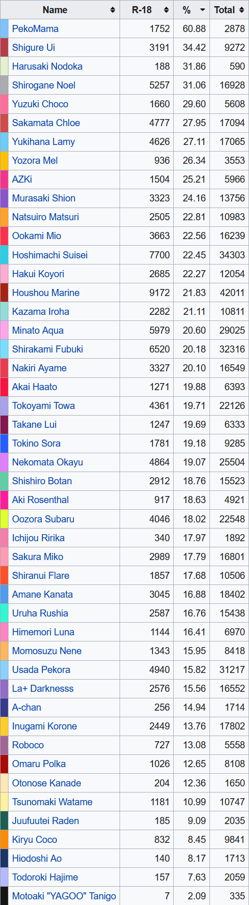Click the Usada Pekora link
The height and width of the screenshot is (905, 249).
point(41,670)
